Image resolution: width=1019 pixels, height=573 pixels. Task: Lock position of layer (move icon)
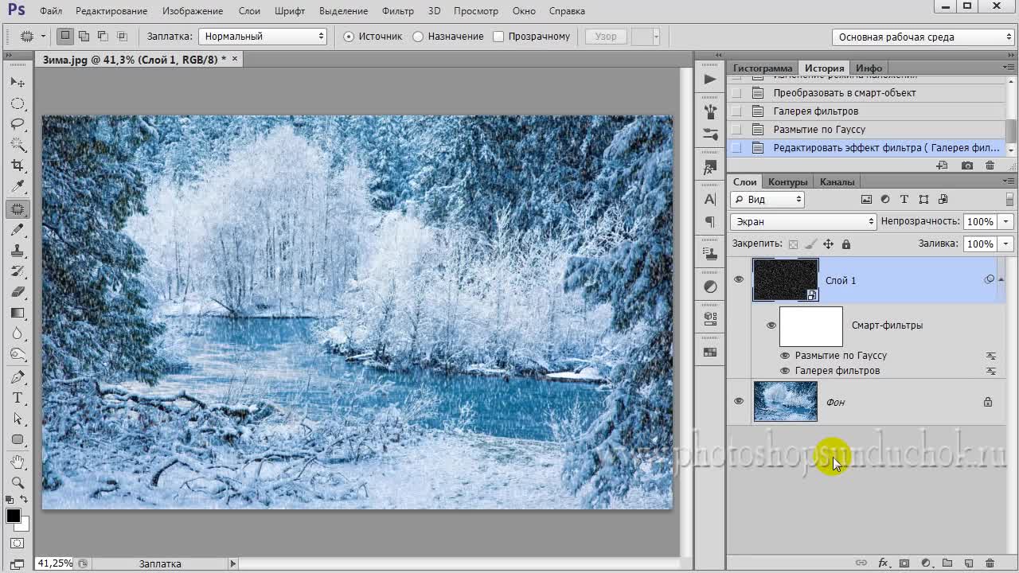[828, 244]
